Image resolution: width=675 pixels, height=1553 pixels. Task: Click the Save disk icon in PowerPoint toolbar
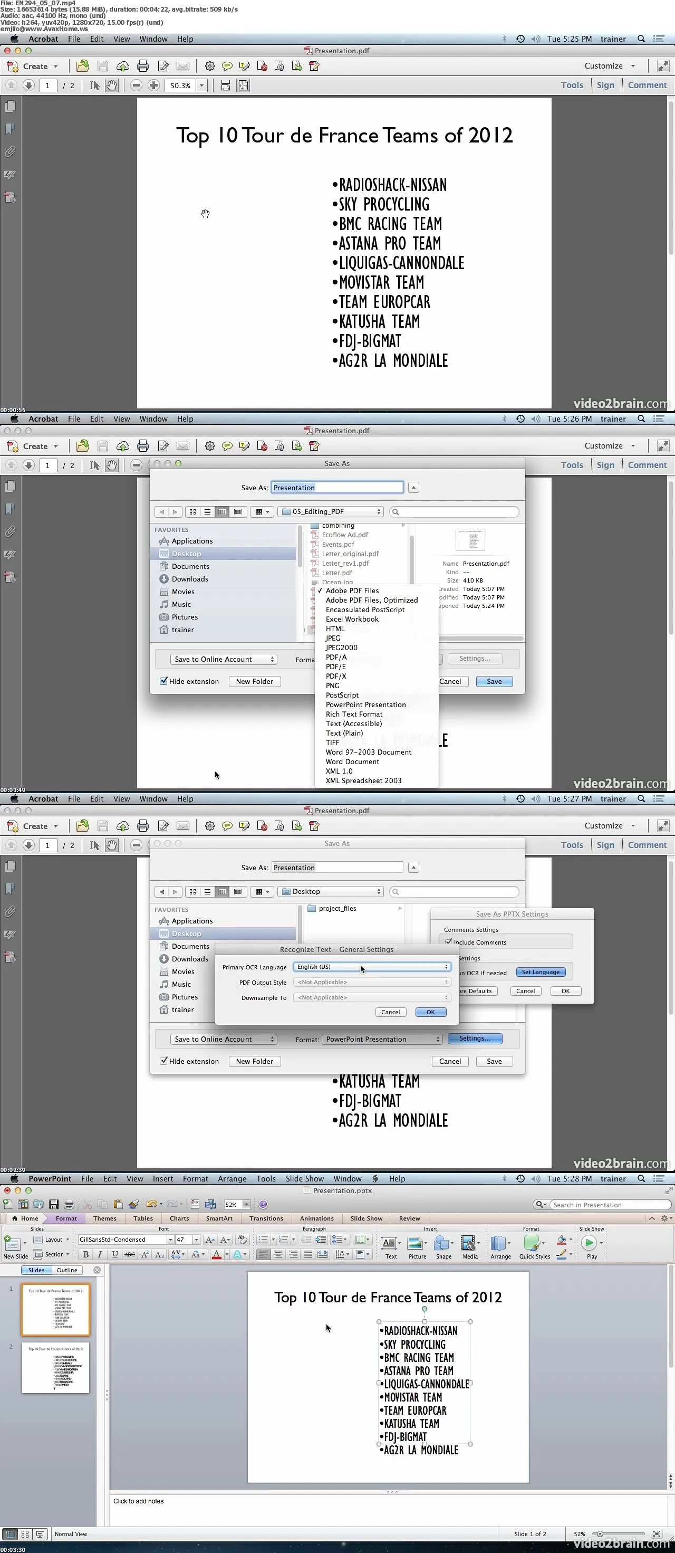click(54, 1204)
